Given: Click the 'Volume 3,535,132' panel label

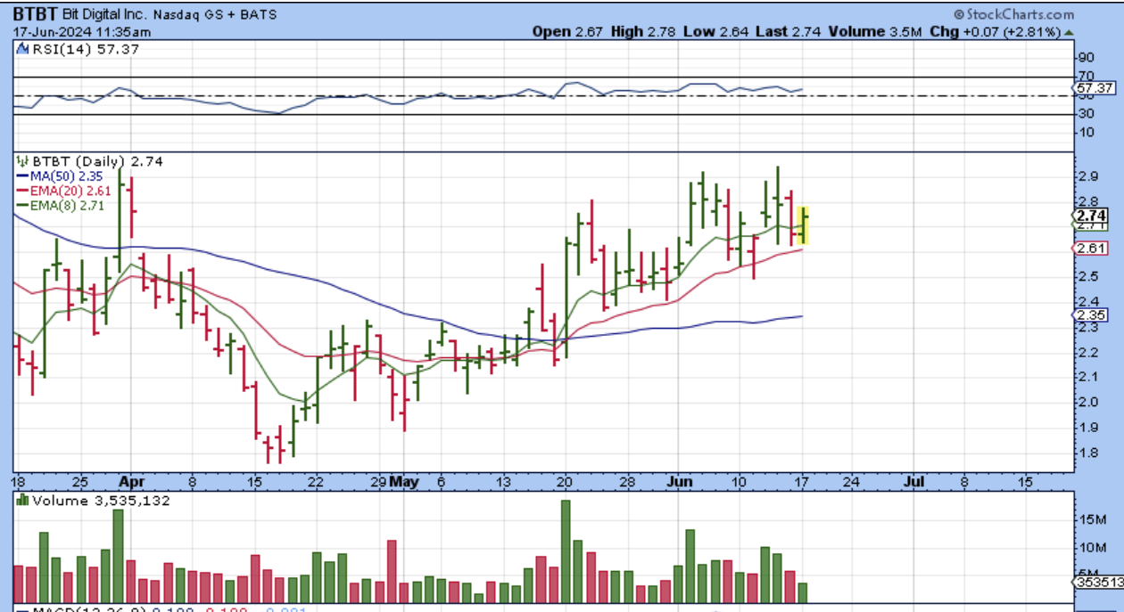Looking at the screenshot, I should pos(101,501).
